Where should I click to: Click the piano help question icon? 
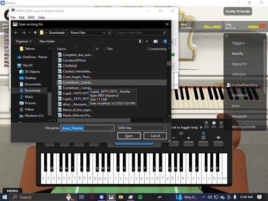206,123
